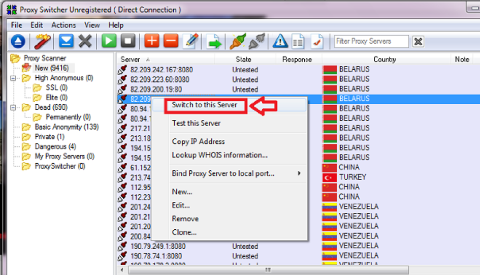The height and width of the screenshot is (275, 480).
Task: Click the green play start button in toolbar
Action: tap(109, 41)
